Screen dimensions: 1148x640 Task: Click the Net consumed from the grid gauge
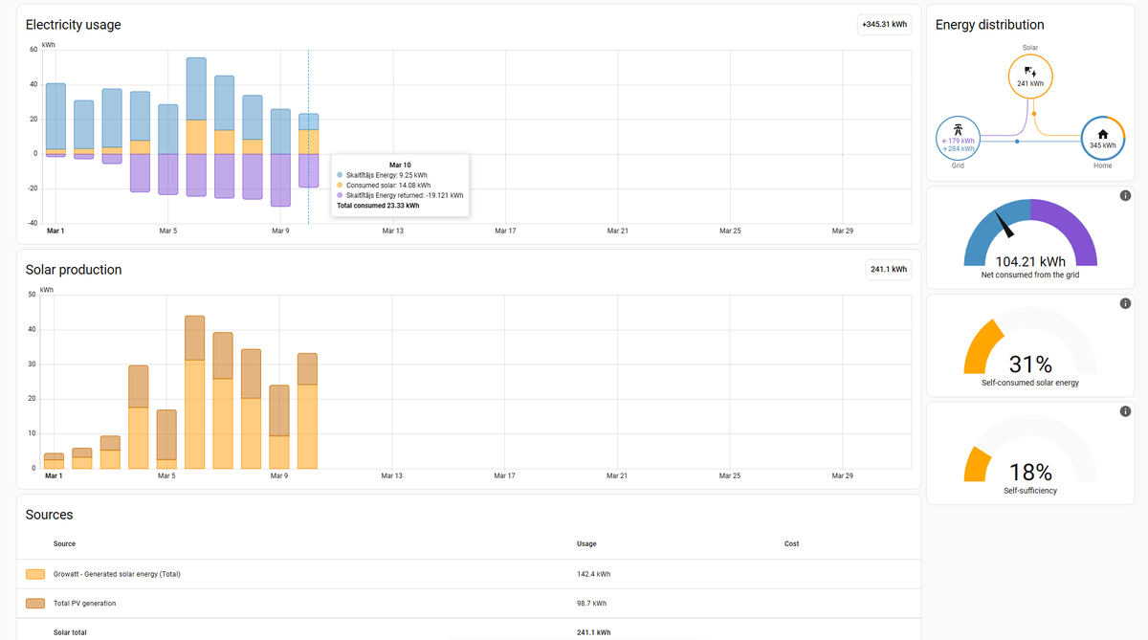click(x=1030, y=232)
